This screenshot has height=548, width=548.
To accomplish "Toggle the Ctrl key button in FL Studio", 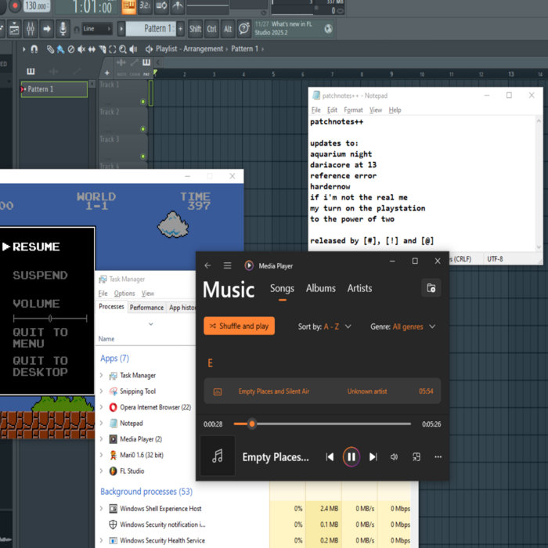I will [211, 29].
